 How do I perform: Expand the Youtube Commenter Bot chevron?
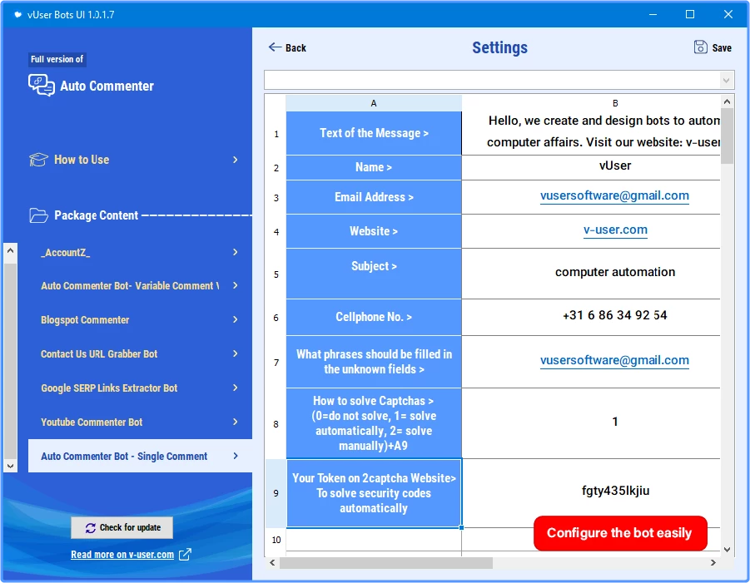236,422
